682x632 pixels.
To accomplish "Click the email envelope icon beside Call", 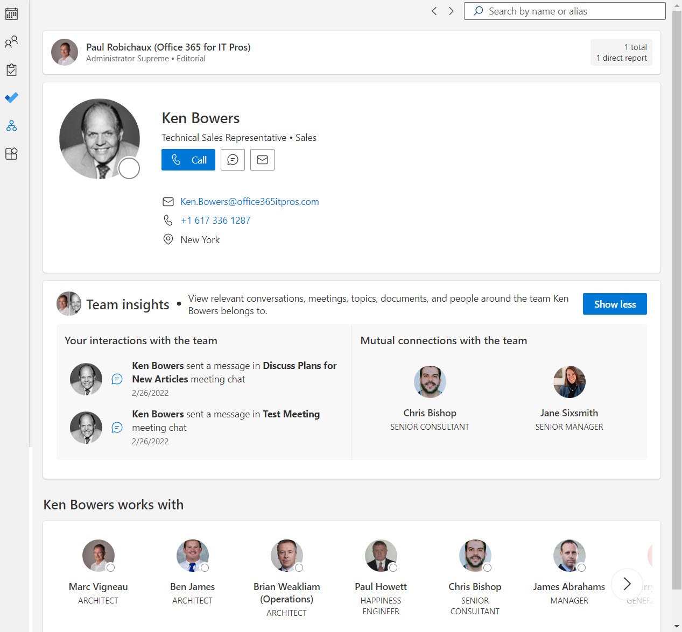I will point(262,160).
